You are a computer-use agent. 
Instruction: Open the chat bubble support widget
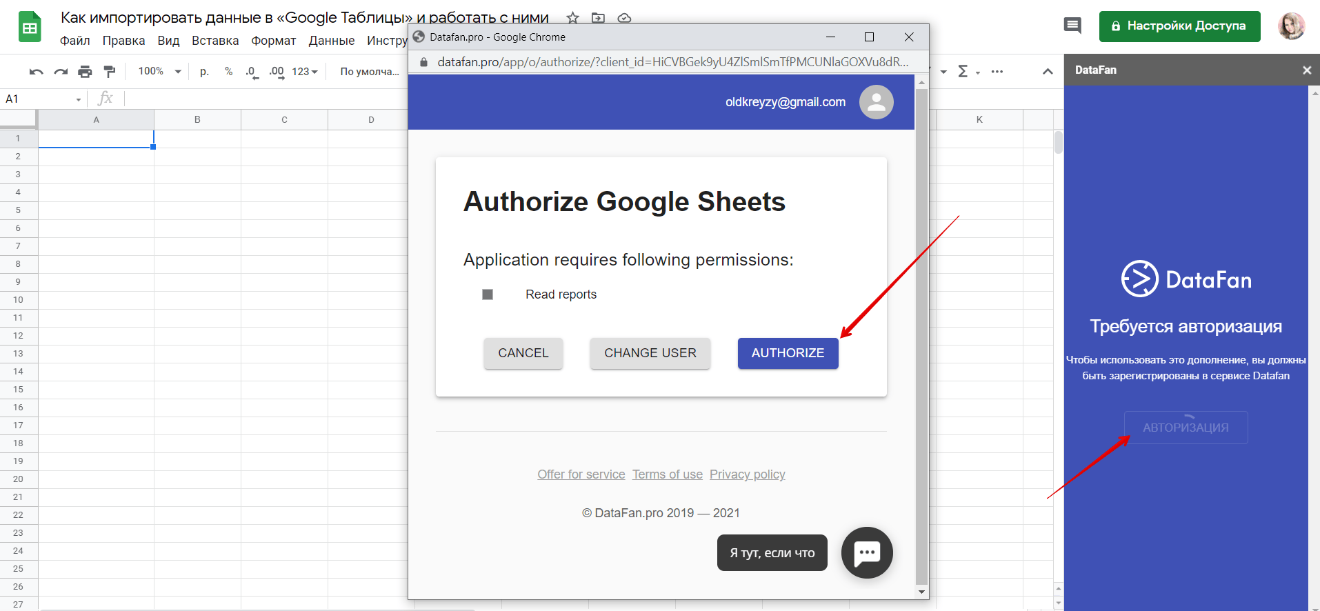point(867,552)
